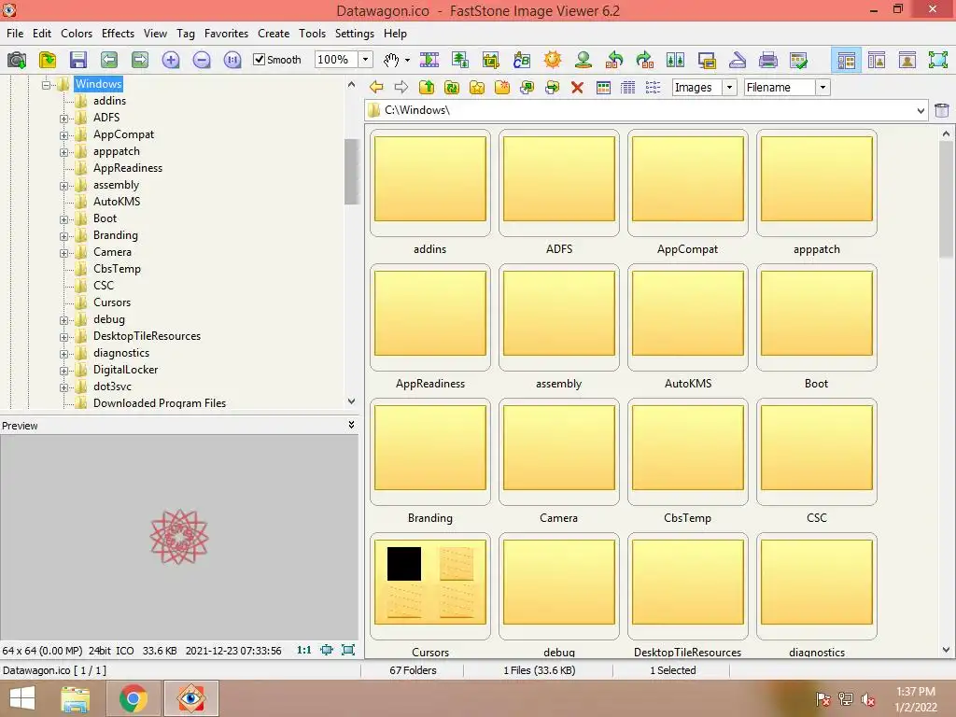Open file with the folder icon
This screenshot has height=717, width=956.
coord(48,60)
